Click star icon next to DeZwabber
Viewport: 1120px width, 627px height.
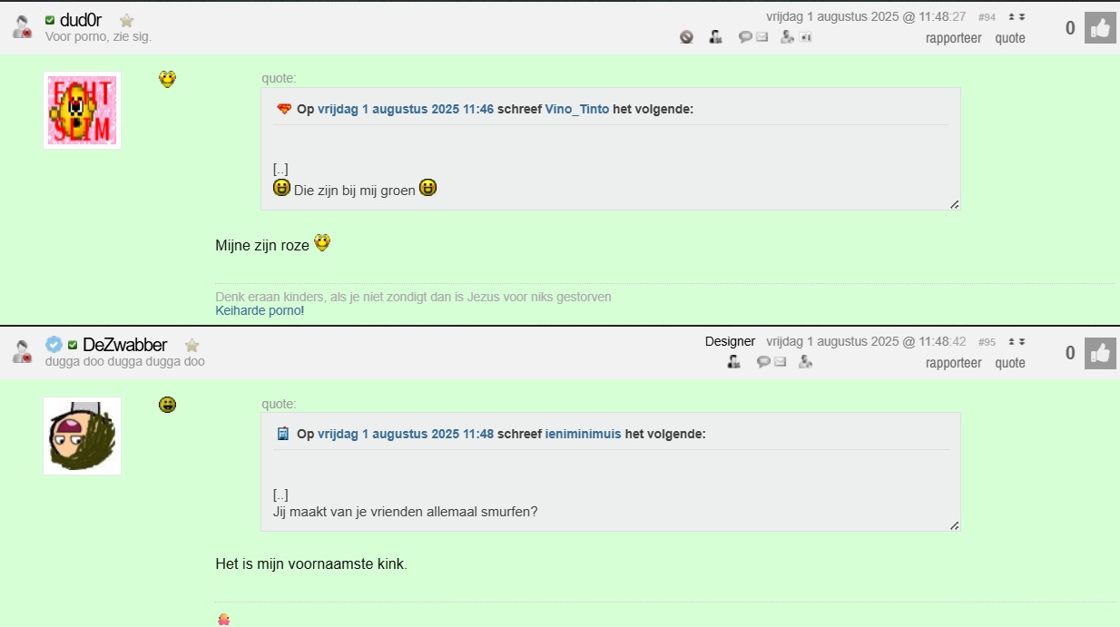pos(192,345)
